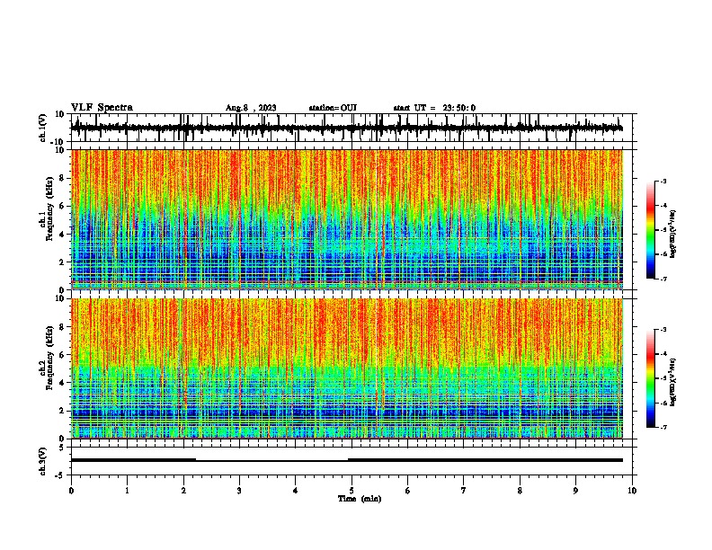Click time axis tick label "0"
Image resolution: width=712 pixels, height=550 pixels.
[x=71, y=491]
